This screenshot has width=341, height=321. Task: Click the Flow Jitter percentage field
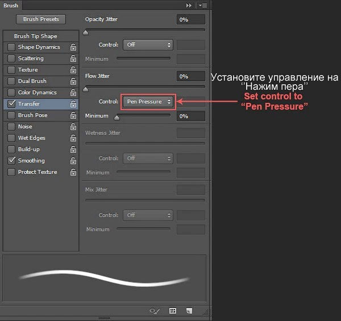[x=191, y=76]
